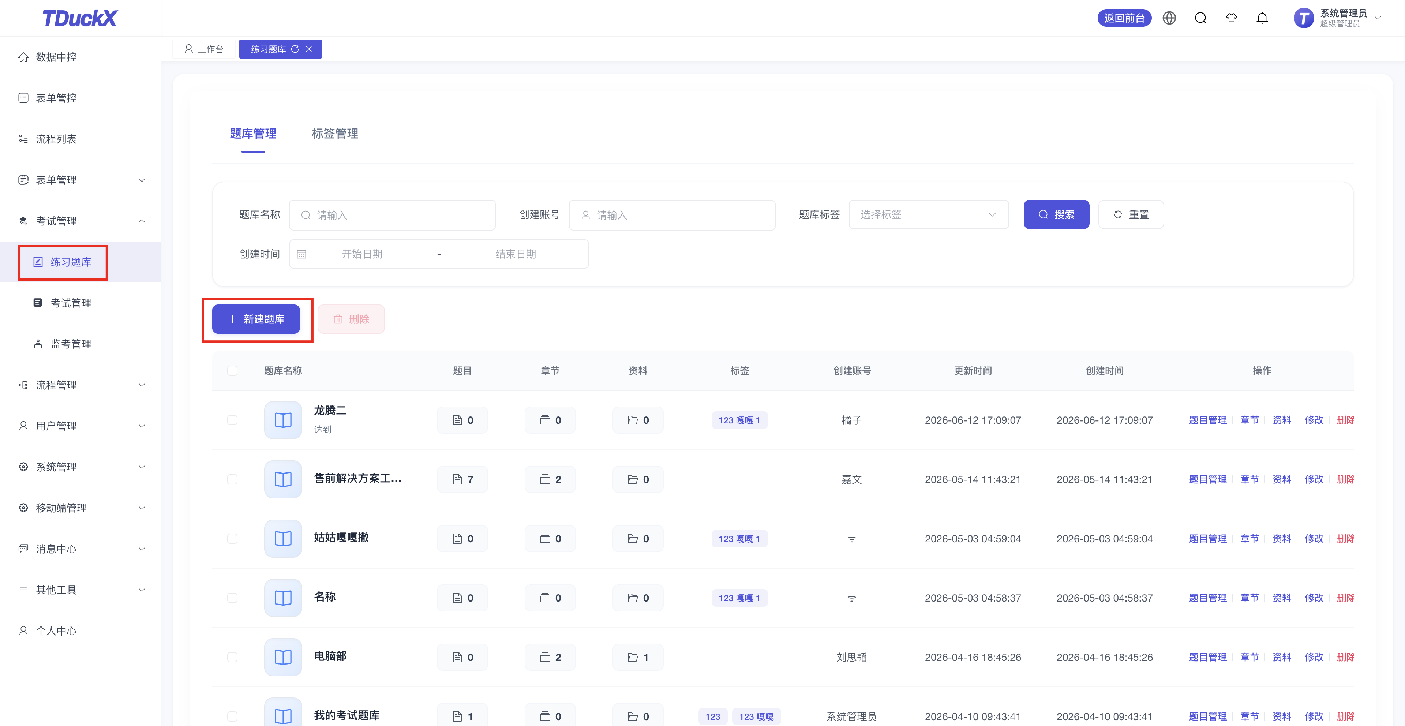Focus the 题库名称 input field
1405x726 pixels.
[x=392, y=215]
